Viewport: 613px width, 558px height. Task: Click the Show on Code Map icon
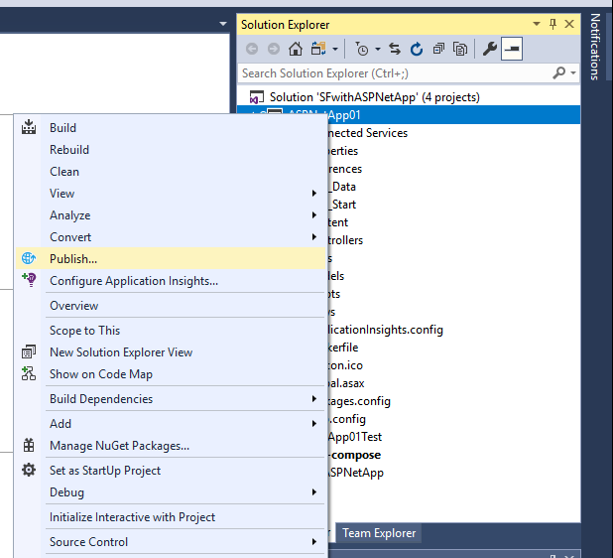coord(29,373)
